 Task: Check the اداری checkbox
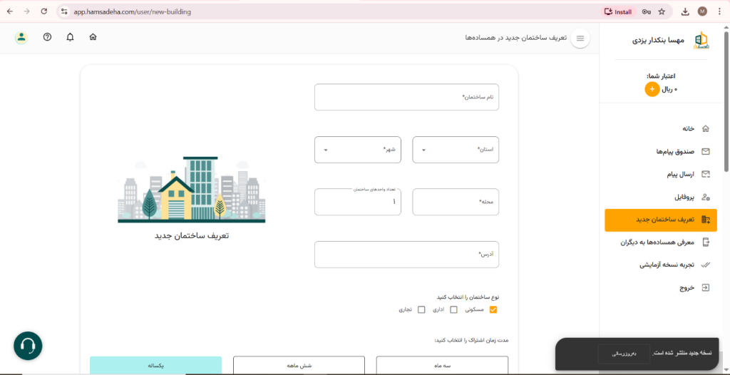pyautogui.click(x=453, y=310)
